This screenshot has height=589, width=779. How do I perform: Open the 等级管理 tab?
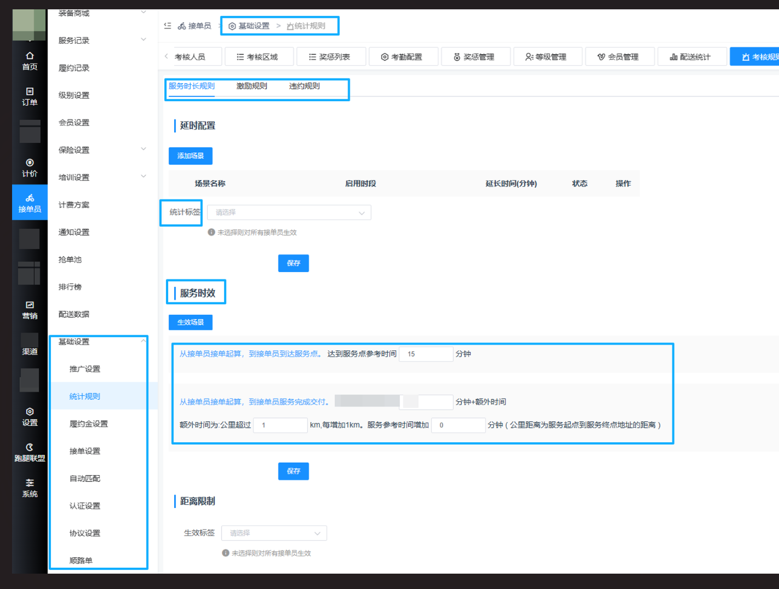pyautogui.click(x=548, y=57)
